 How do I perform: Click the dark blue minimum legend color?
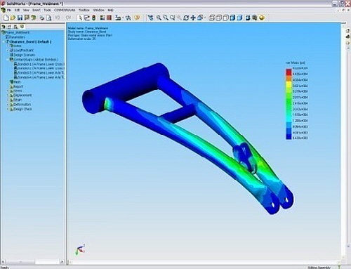289,137
